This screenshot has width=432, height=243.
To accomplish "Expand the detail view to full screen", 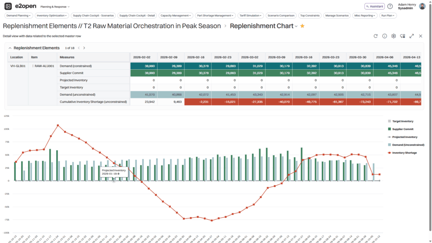I will 411,36.
